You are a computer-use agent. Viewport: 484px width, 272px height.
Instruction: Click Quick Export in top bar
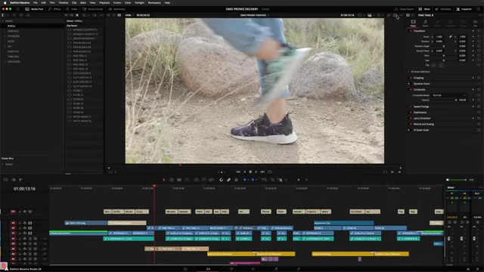[404, 9]
